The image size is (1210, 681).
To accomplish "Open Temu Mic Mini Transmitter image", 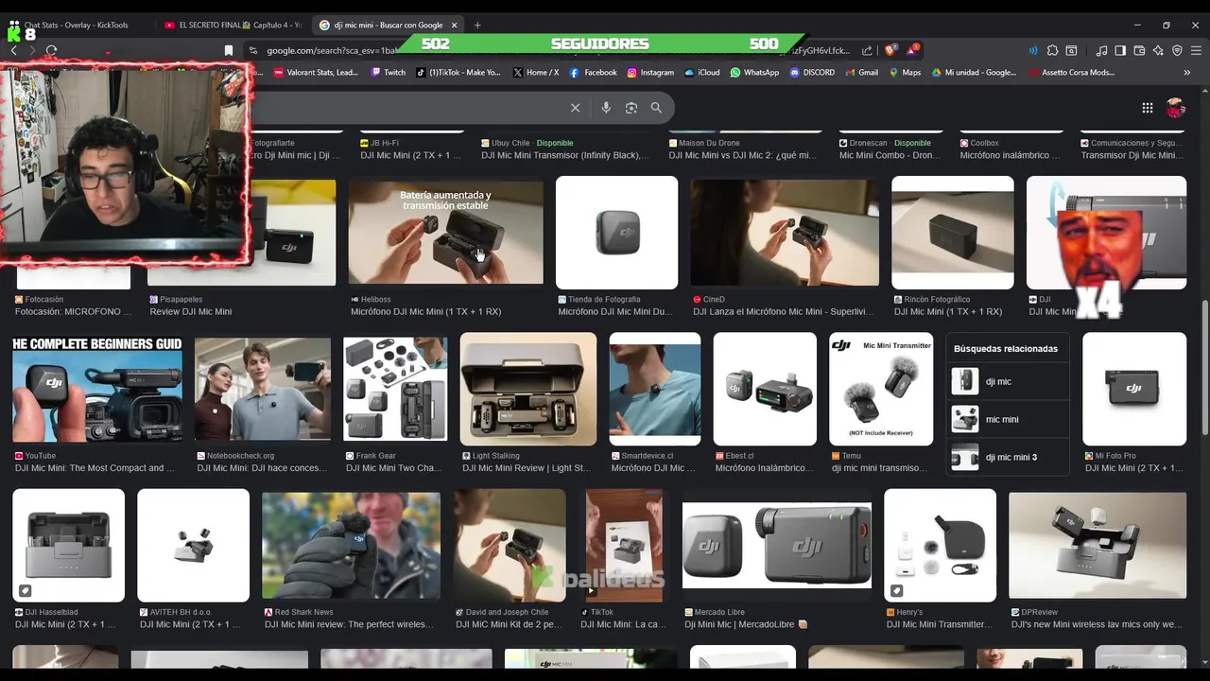I will coord(881,389).
